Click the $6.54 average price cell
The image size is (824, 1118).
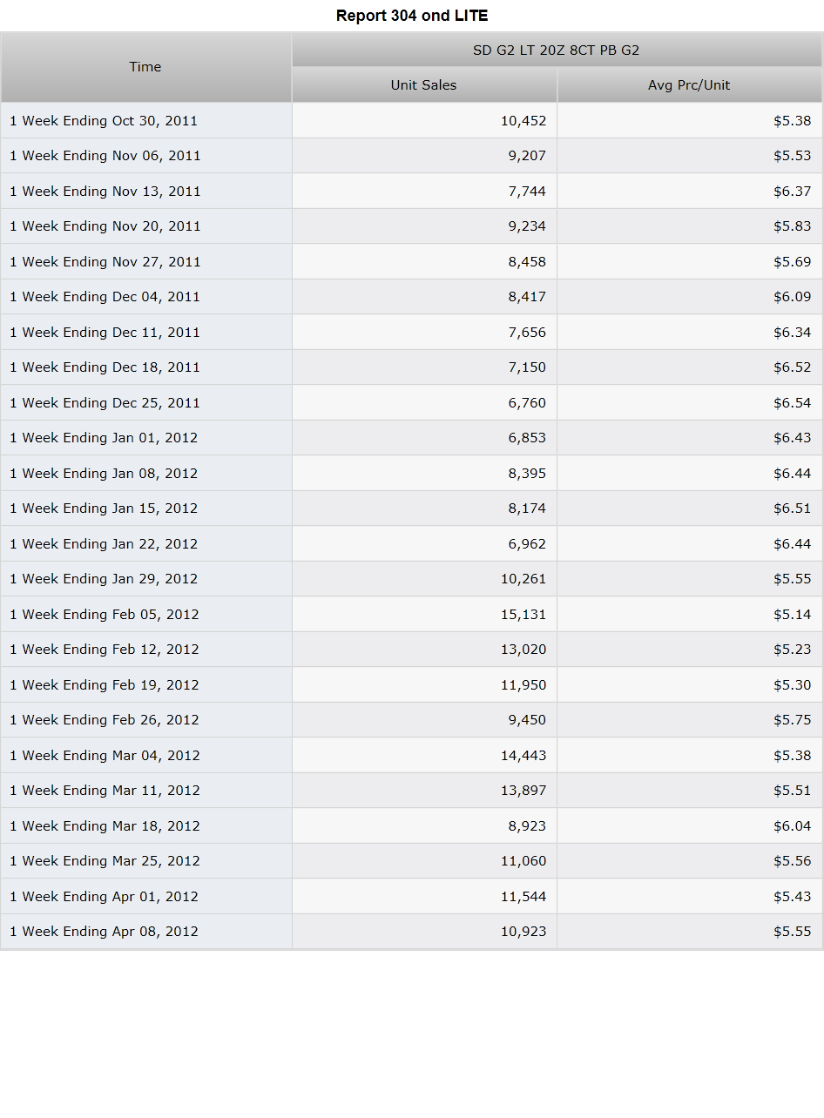coord(689,402)
